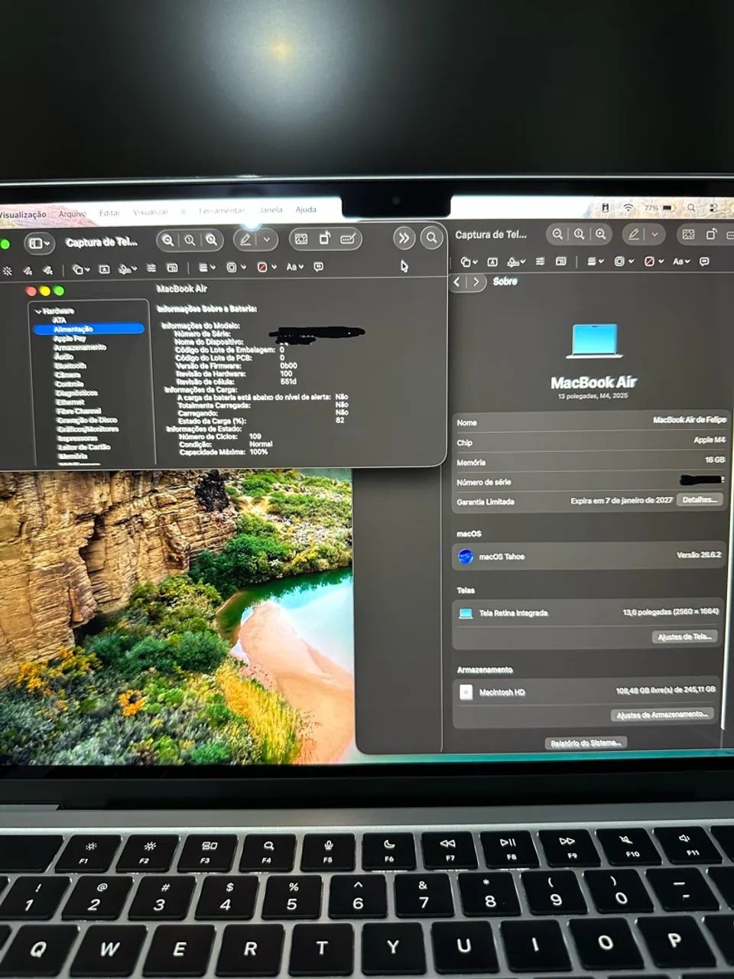Open the border color menu in left bar

(235, 268)
